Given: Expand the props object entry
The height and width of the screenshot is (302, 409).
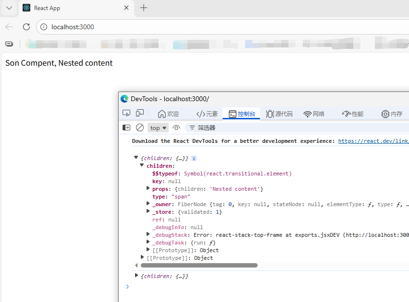Looking at the screenshot, I should [x=149, y=189].
